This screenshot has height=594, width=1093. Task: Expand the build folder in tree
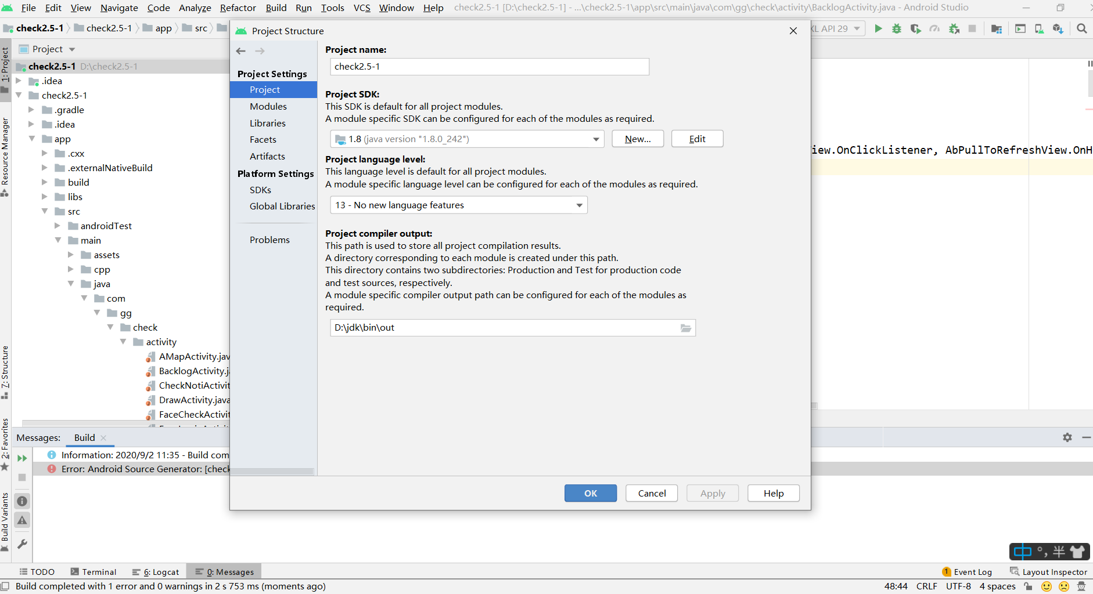[45, 182]
